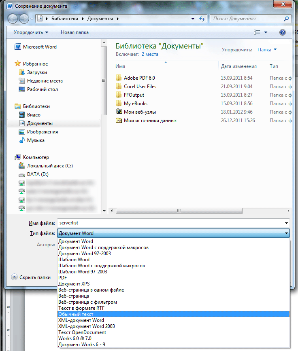298x351 pixels.
Task: Open the help question mark icon
Action: tap(283, 32)
